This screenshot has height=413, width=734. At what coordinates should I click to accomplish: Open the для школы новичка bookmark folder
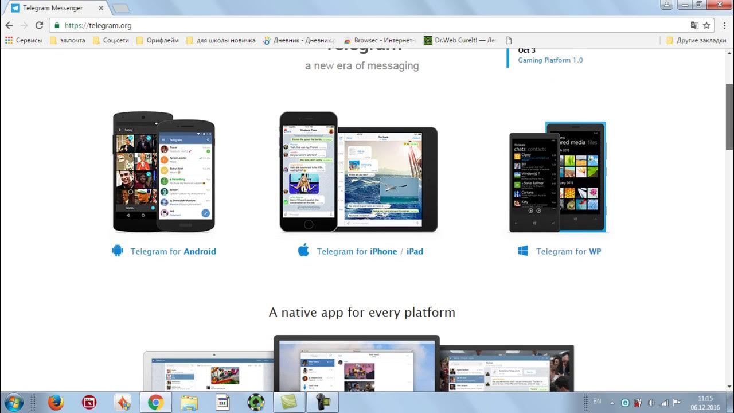pyautogui.click(x=221, y=40)
